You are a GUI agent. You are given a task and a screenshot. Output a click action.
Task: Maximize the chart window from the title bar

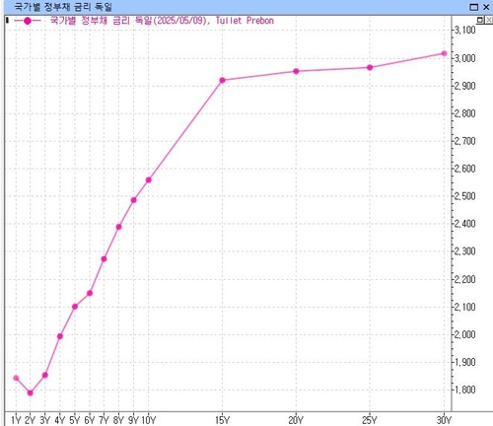click(473, 7)
